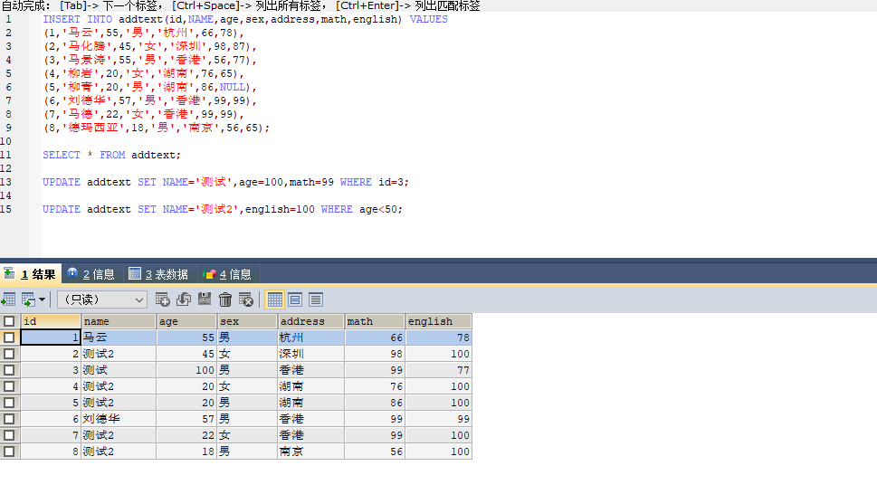Click the duplicate row icon
The width and height of the screenshot is (877, 485).
[184, 300]
